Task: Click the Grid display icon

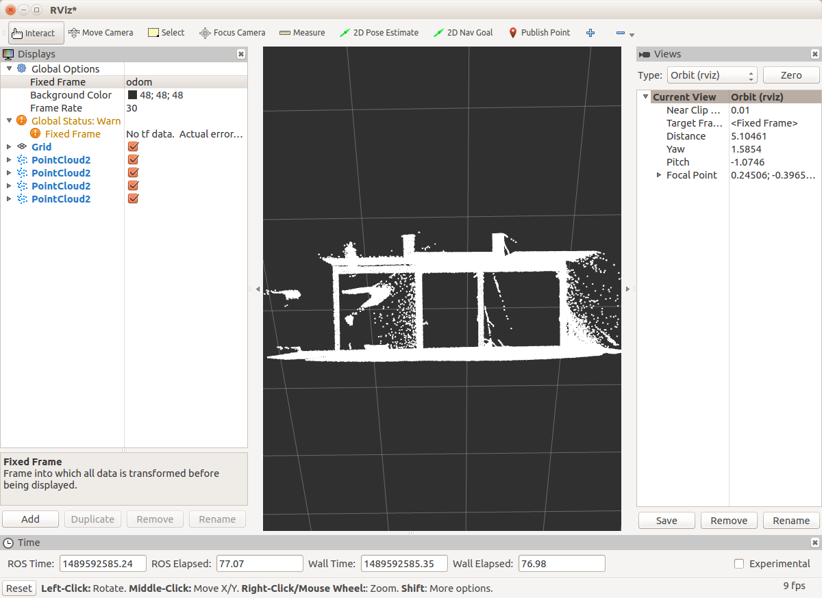Action: pos(22,146)
